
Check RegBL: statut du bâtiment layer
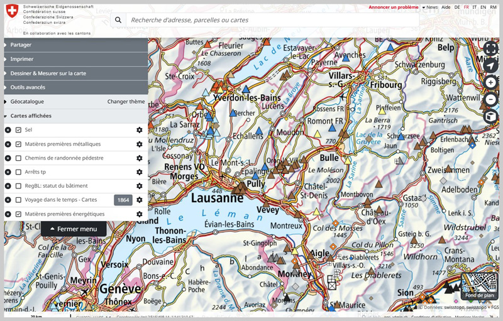point(19,186)
